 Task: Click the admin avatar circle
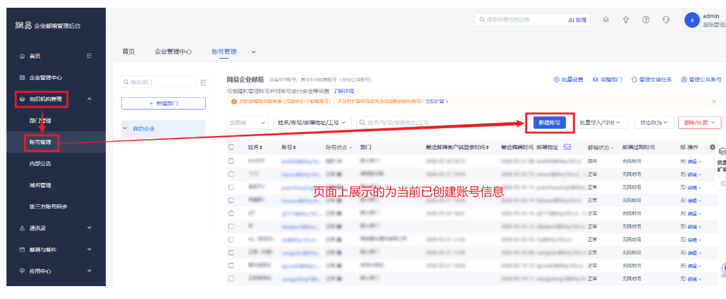(x=692, y=20)
